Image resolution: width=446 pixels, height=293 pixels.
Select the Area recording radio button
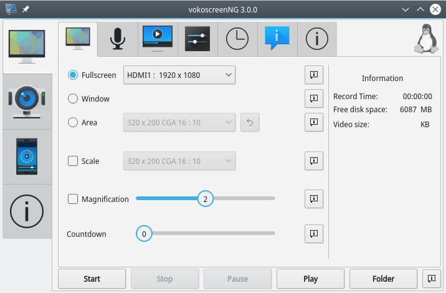point(73,122)
